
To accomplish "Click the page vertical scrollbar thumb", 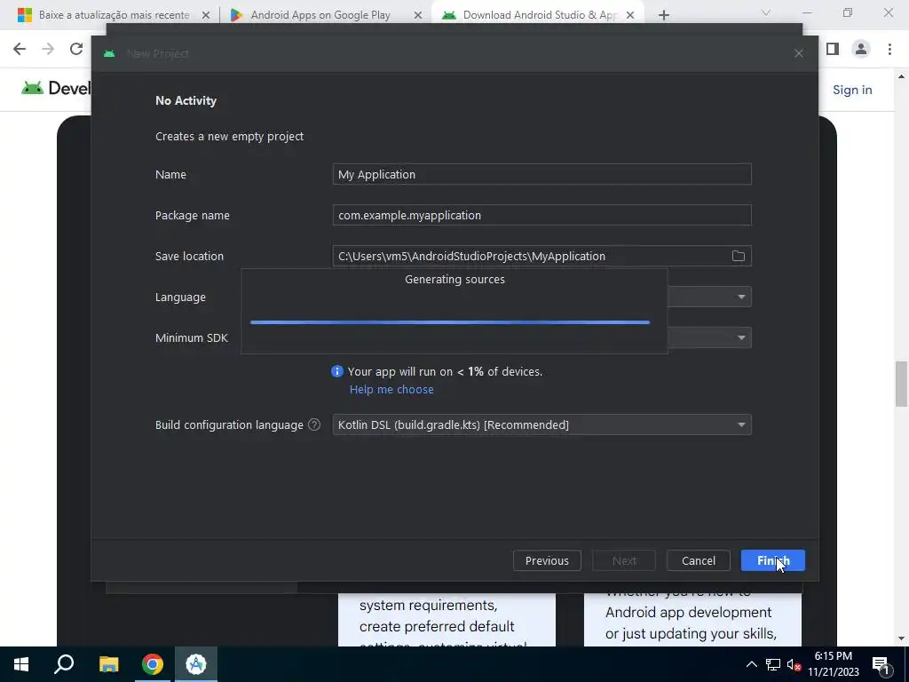I will [902, 384].
